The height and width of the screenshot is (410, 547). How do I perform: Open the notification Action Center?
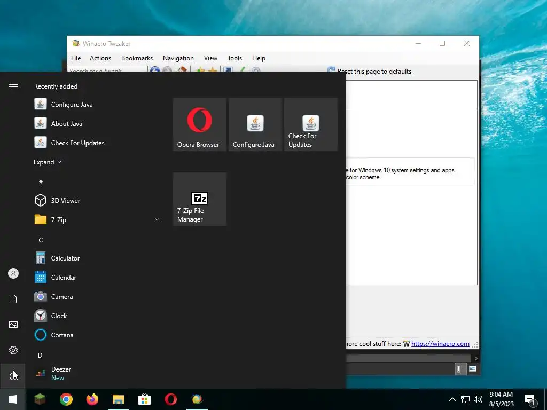pos(530,399)
